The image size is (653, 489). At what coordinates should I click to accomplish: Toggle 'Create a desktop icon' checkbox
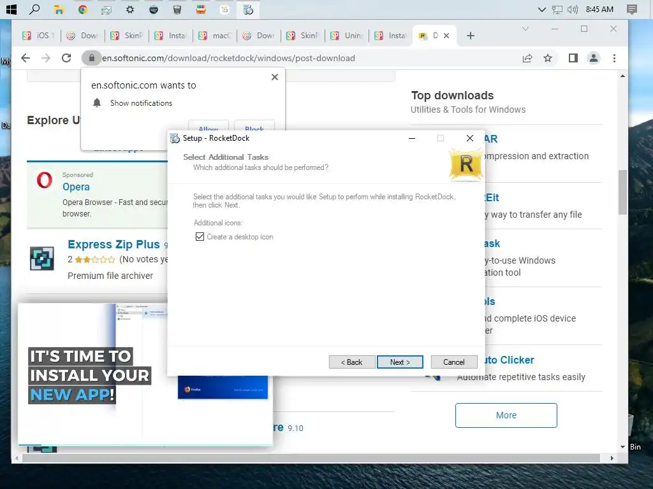pos(200,237)
